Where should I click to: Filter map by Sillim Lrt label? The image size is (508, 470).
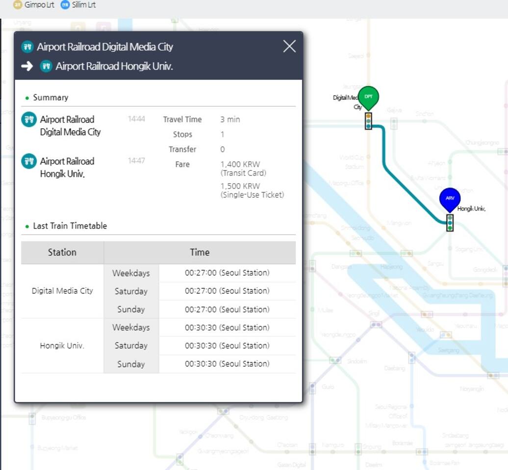click(84, 5)
